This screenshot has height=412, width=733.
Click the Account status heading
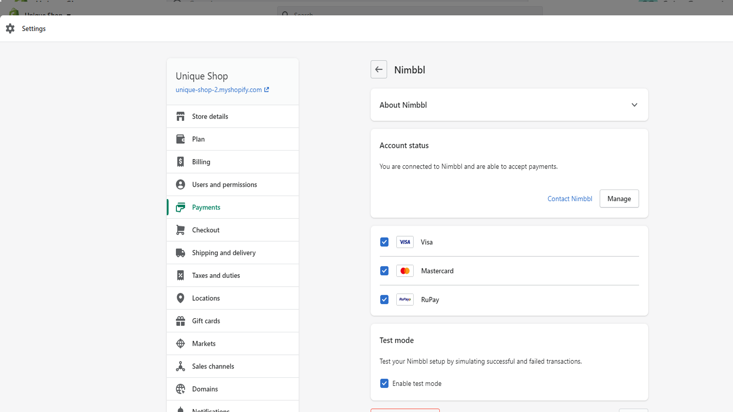(404, 146)
